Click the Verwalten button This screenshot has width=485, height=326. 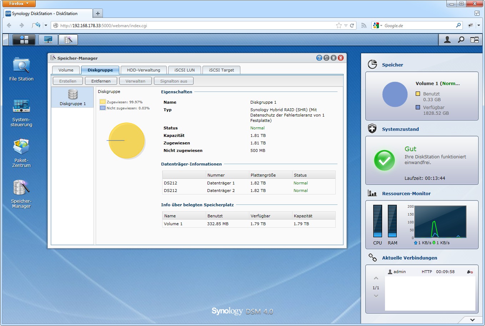click(135, 81)
